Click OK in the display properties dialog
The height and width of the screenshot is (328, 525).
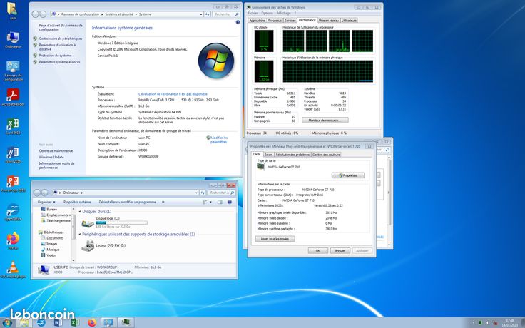click(x=317, y=250)
